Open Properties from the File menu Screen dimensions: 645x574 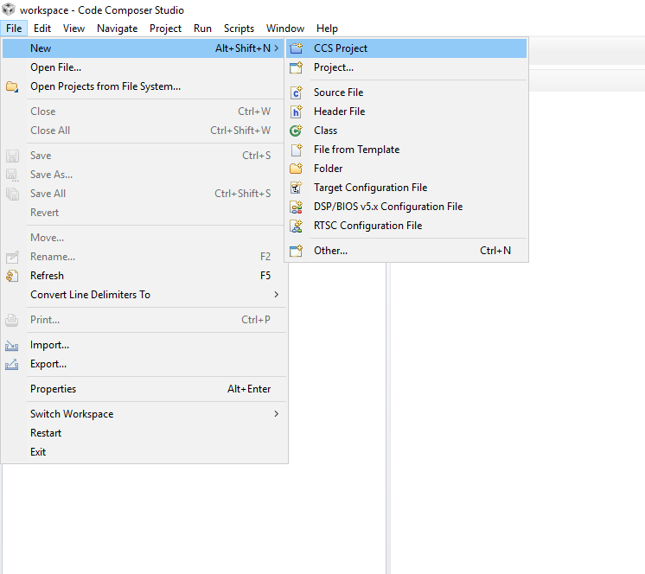coord(53,389)
